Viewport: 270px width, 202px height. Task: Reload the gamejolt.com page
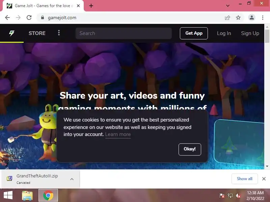29,18
